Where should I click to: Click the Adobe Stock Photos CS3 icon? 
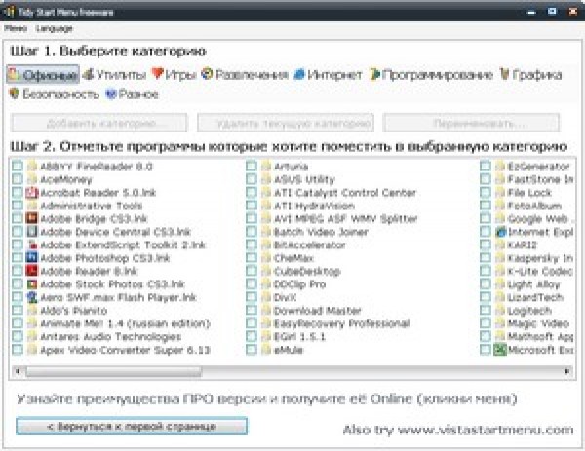tap(32, 284)
